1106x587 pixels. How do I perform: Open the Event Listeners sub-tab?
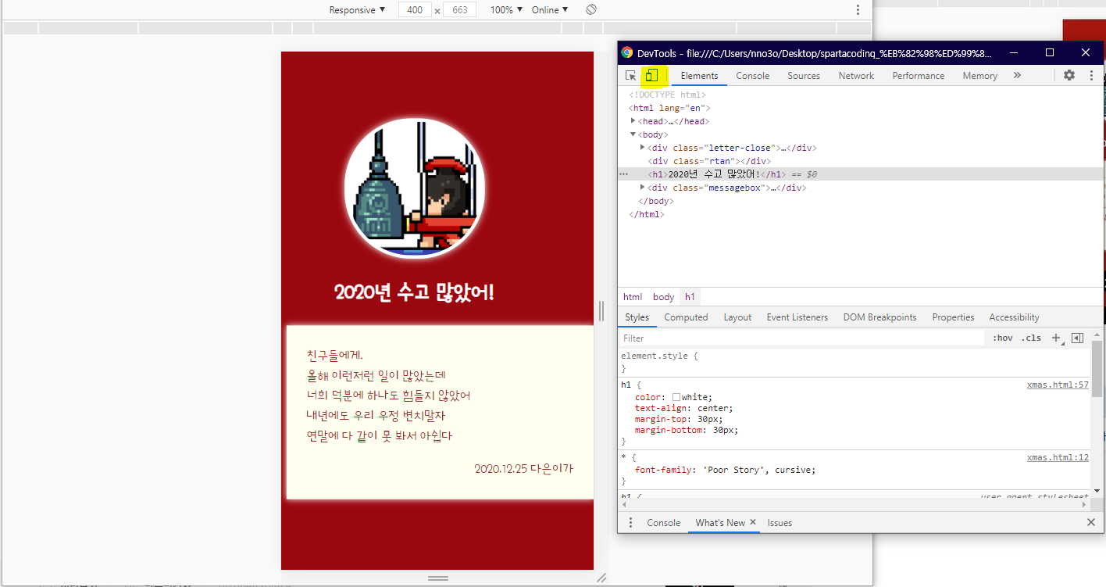797,317
